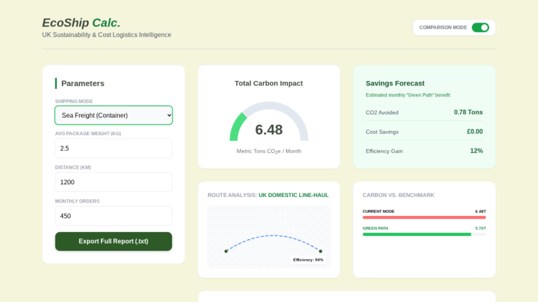The width and height of the screenshot is (538, 302).
Task: Select the CO2 Avoided savings row
Action: (x=424, y=112)
